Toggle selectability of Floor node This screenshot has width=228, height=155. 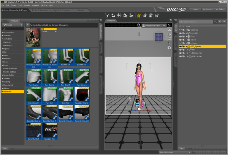pos(184,36)
